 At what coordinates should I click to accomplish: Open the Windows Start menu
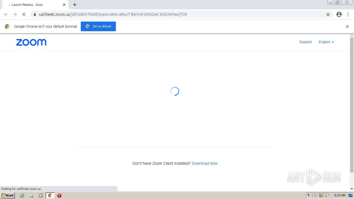[8, 195]
